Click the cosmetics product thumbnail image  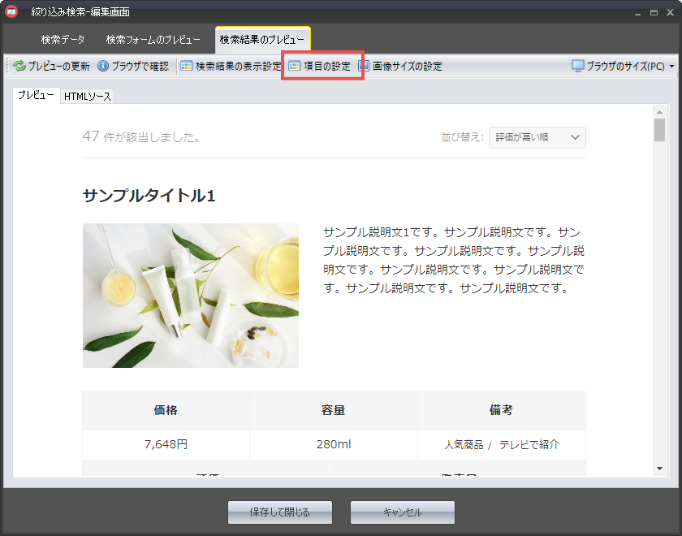point(191,296)
